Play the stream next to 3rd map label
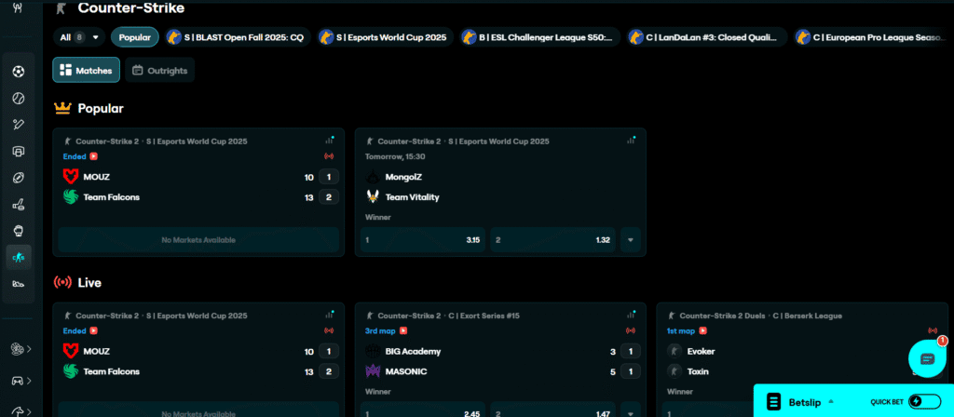This screenshot has width=954, height=417. [403, 330]
